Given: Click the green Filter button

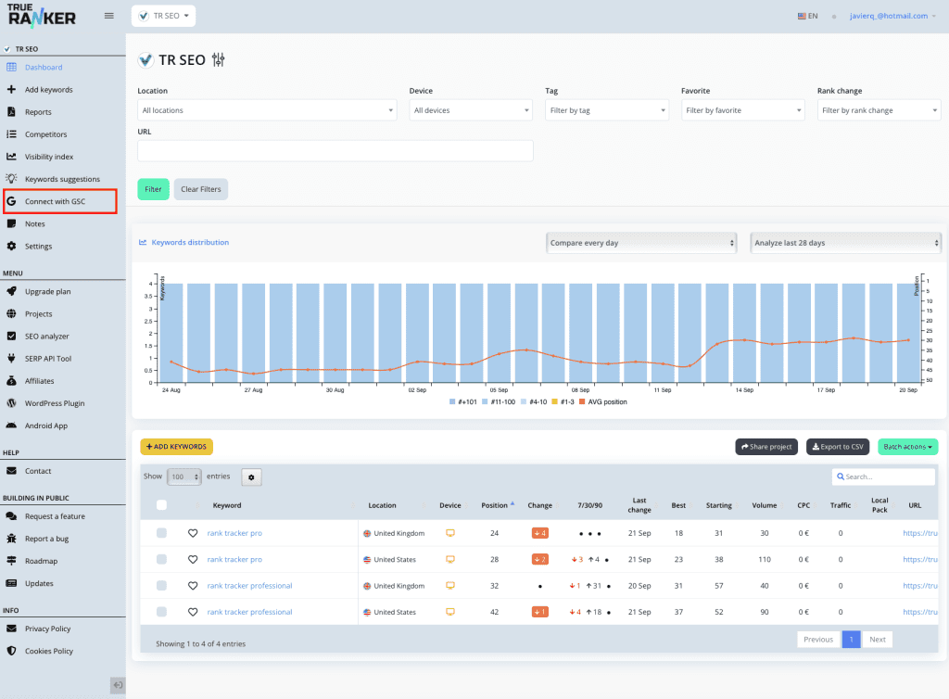Looking at the screenshot, I should 153,189.
